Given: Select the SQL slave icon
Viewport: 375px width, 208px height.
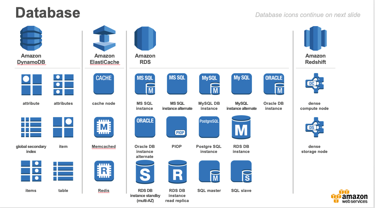Looking at the screenshot, I should [241, 171].
